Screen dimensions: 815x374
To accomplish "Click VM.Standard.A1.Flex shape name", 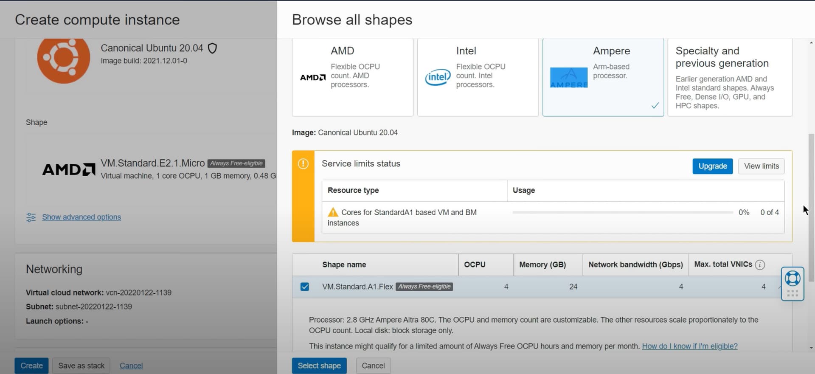I will pos(357,287).
